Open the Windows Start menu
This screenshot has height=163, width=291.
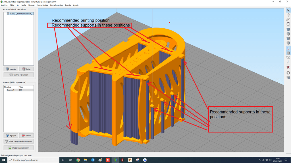click(3, 160)
